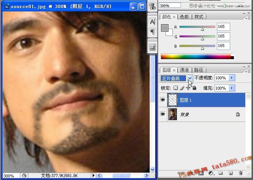Toggle lock image pixels brush icon

[x=182, y=88]
